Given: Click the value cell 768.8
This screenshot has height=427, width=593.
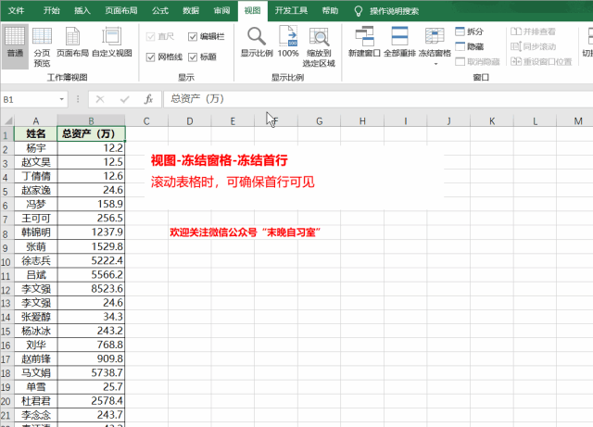Looking at the screenshot, I should 91,345.
